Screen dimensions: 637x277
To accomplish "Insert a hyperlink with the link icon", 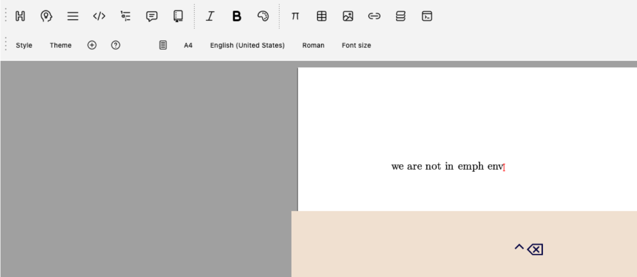I will [374, 16].
